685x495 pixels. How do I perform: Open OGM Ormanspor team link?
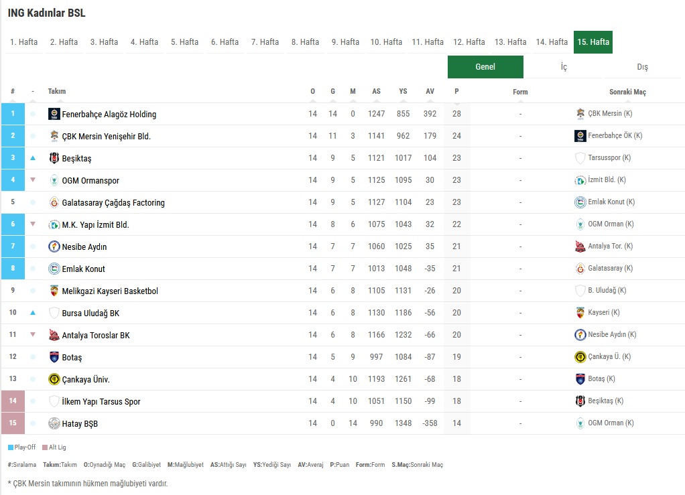90,180
